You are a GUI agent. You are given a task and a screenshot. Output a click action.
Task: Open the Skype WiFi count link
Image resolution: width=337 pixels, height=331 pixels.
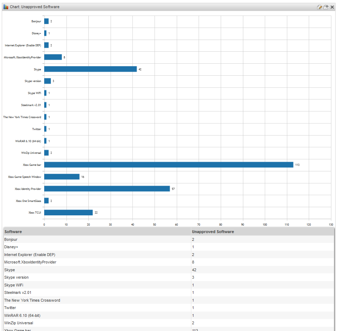193,285
